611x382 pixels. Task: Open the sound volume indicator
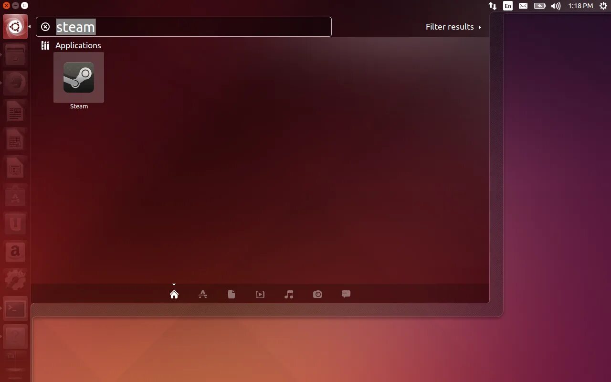556,6
